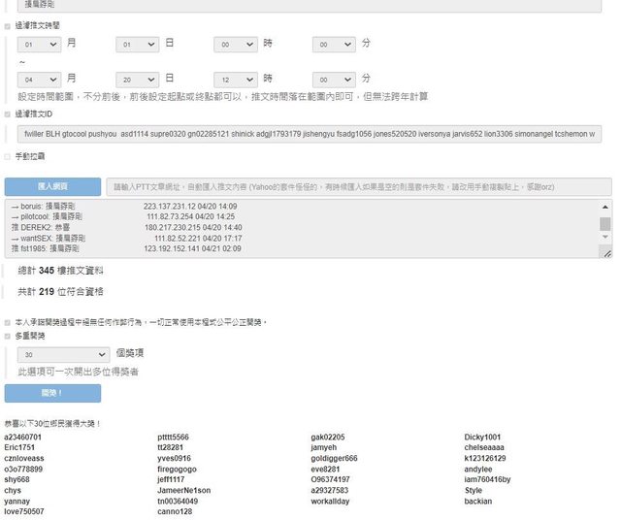Click the comment textarea resize handle
Image resolution: width=621 pixels, height=520 pixels.
click(x=607, y=254)
